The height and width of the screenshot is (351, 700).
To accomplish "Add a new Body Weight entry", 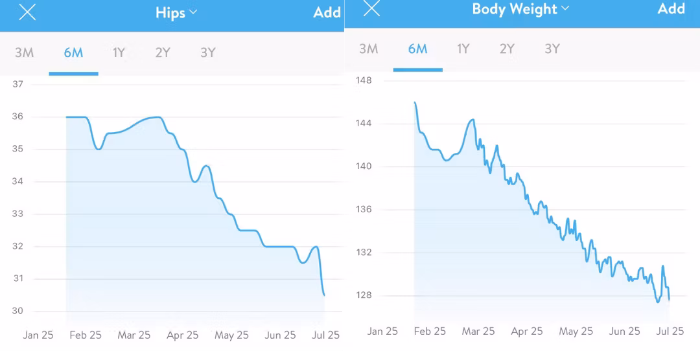I will (x=671, y=8).
